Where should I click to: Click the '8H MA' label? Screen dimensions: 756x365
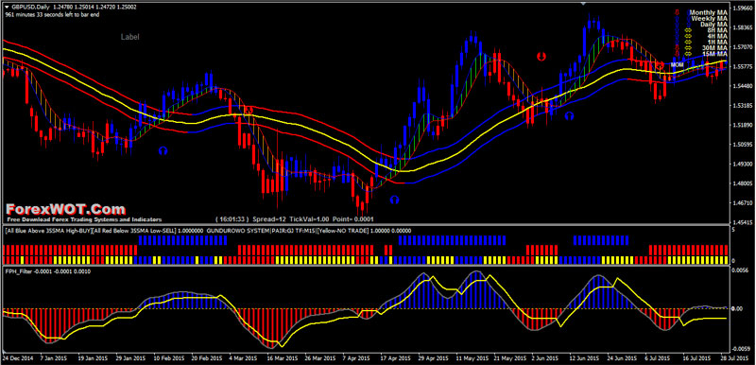pos(717,30)
